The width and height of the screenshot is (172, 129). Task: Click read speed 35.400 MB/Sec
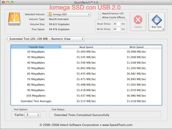[86, 52]
